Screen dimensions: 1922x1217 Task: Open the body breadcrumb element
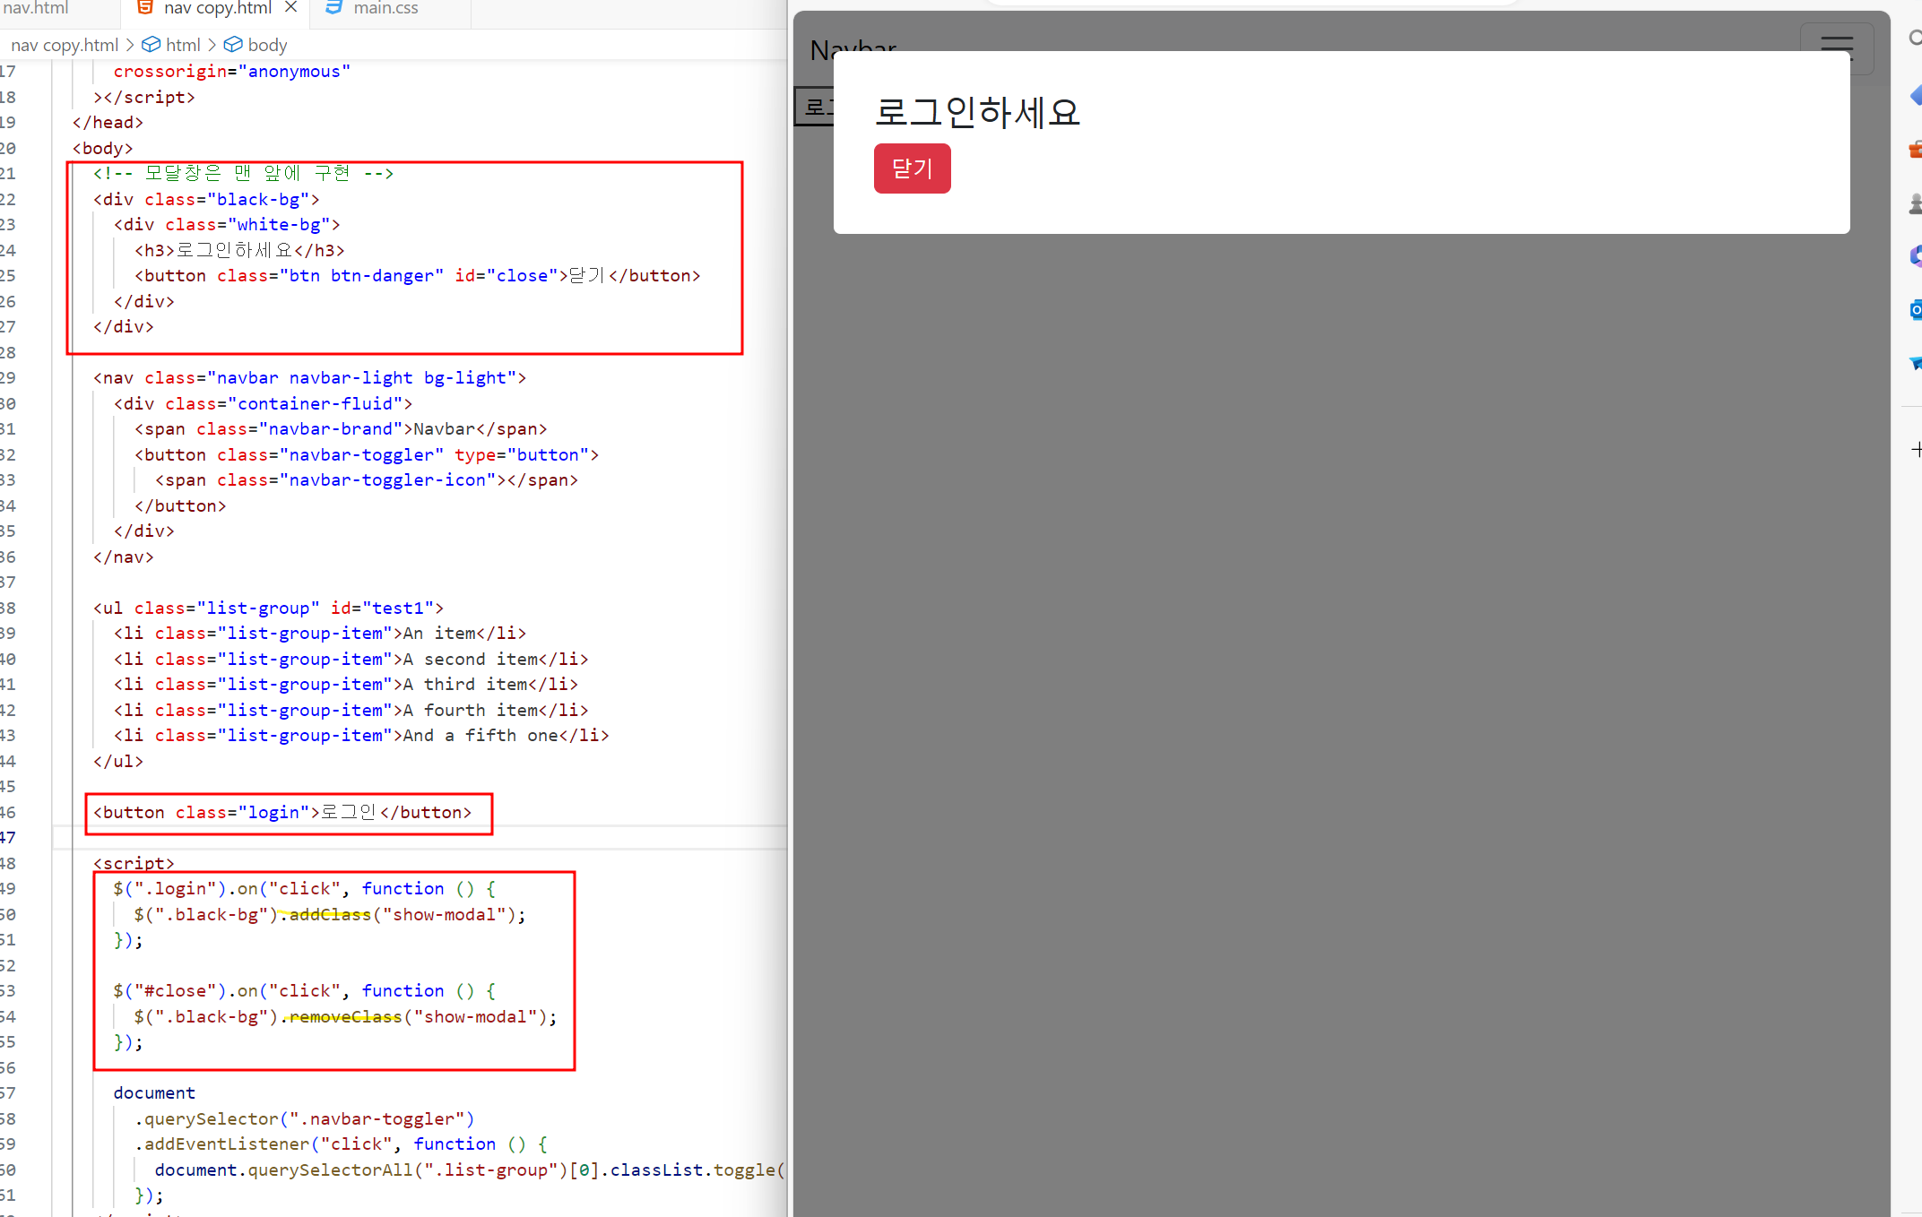coord(255,45)
